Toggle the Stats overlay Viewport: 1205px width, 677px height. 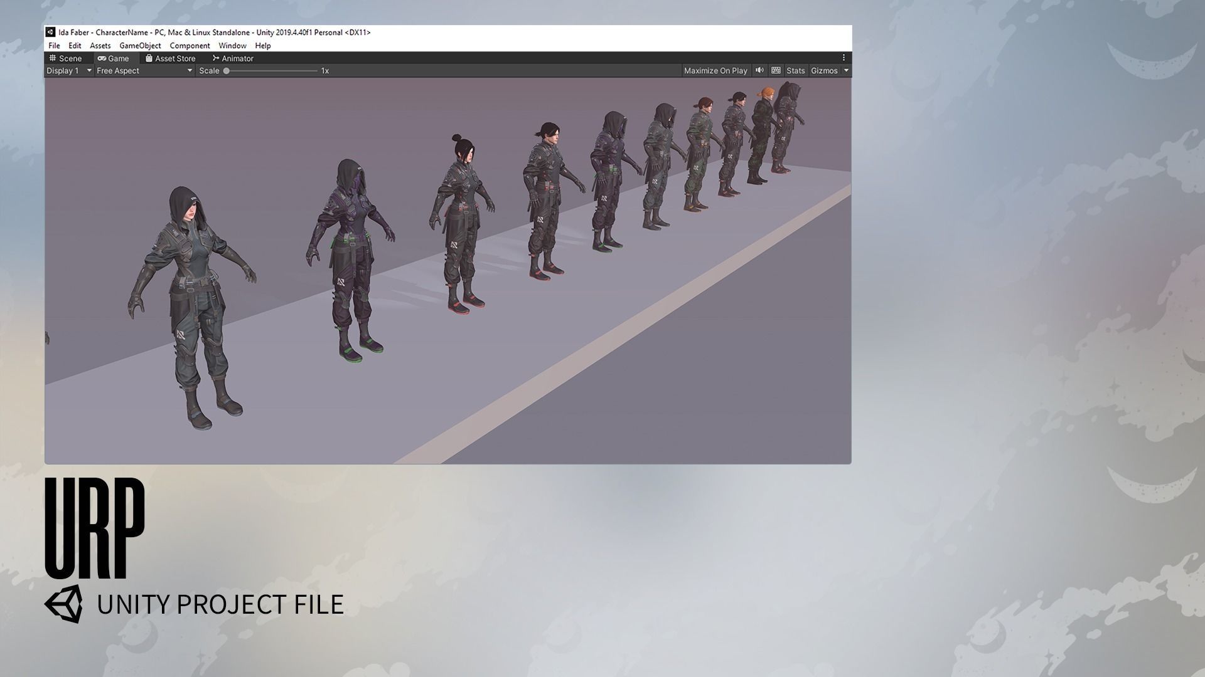click(795, 71)
